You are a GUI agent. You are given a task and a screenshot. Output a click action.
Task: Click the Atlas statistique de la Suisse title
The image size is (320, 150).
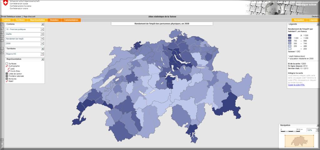(162, 17)
